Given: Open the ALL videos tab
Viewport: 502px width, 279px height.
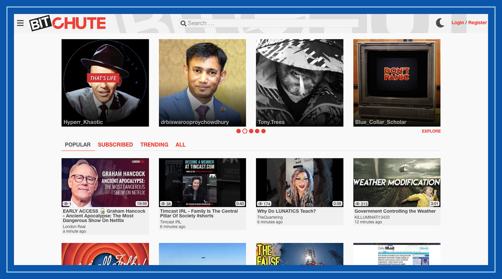Looking at the screenshot, I should 181,144.
